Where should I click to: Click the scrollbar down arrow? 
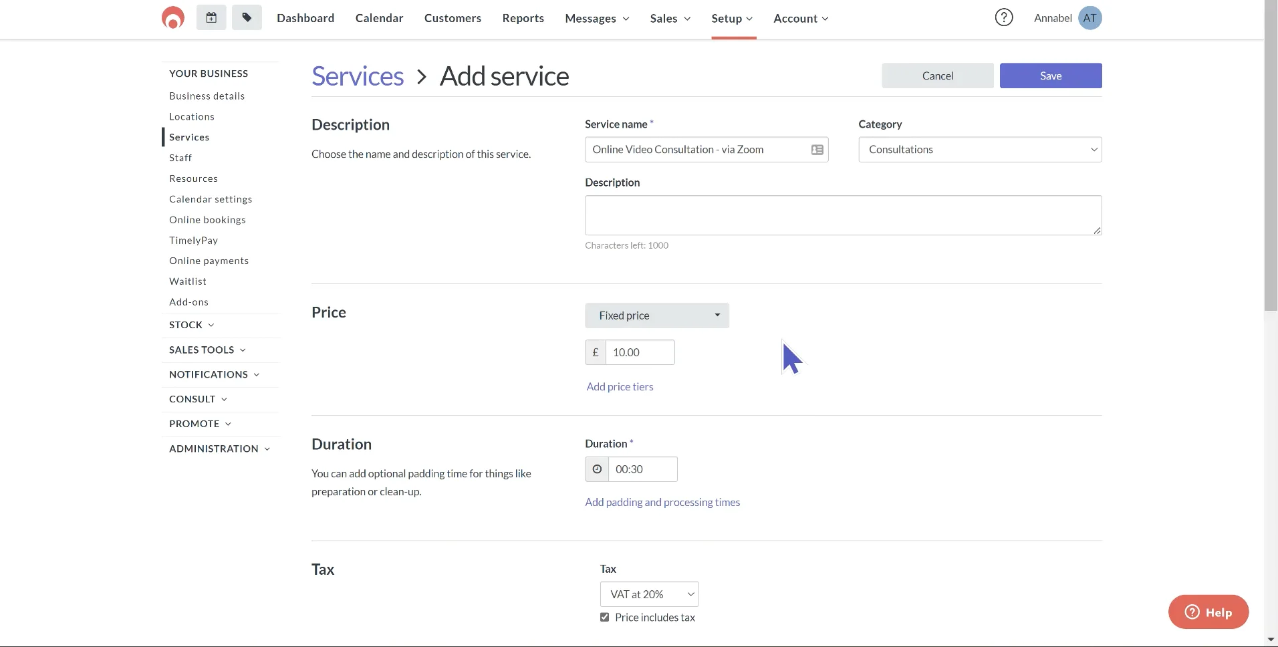coord(1271,640)
